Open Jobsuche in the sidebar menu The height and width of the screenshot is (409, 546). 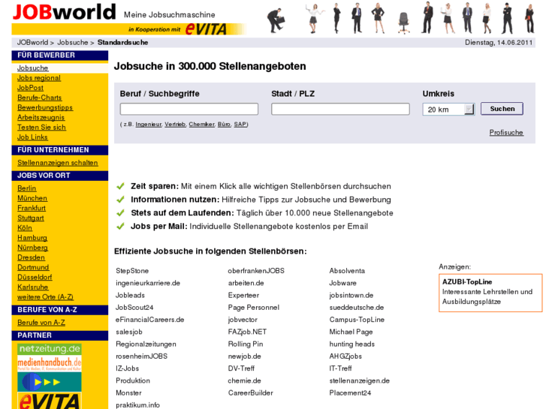[33, 68]
